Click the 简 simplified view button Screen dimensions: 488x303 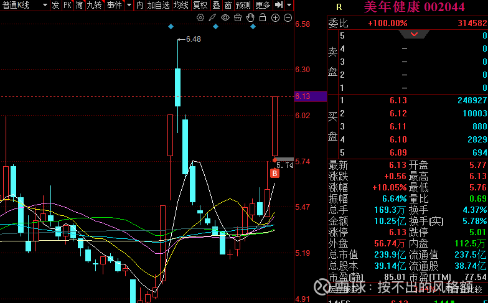point(80,5)
